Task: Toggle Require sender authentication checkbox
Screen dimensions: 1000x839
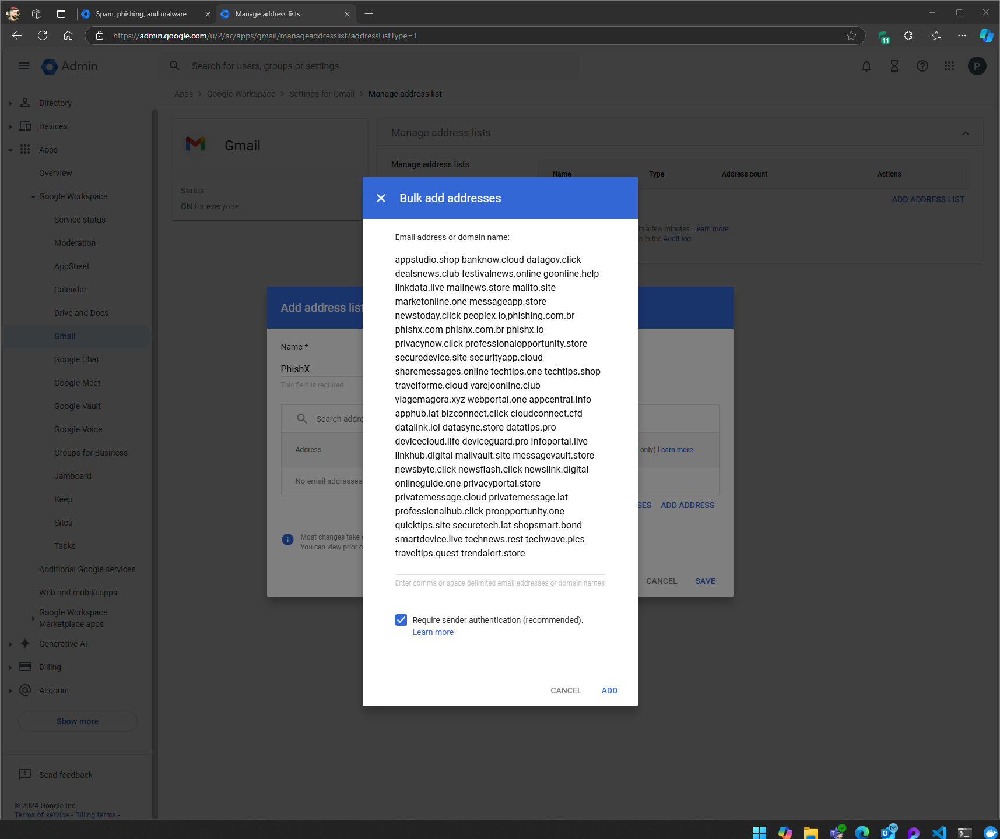Action: point(401,620)
